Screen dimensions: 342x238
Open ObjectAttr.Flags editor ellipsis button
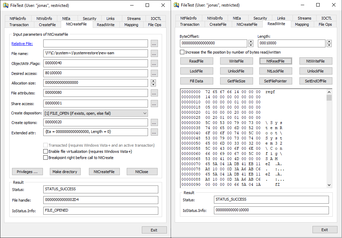154,64
